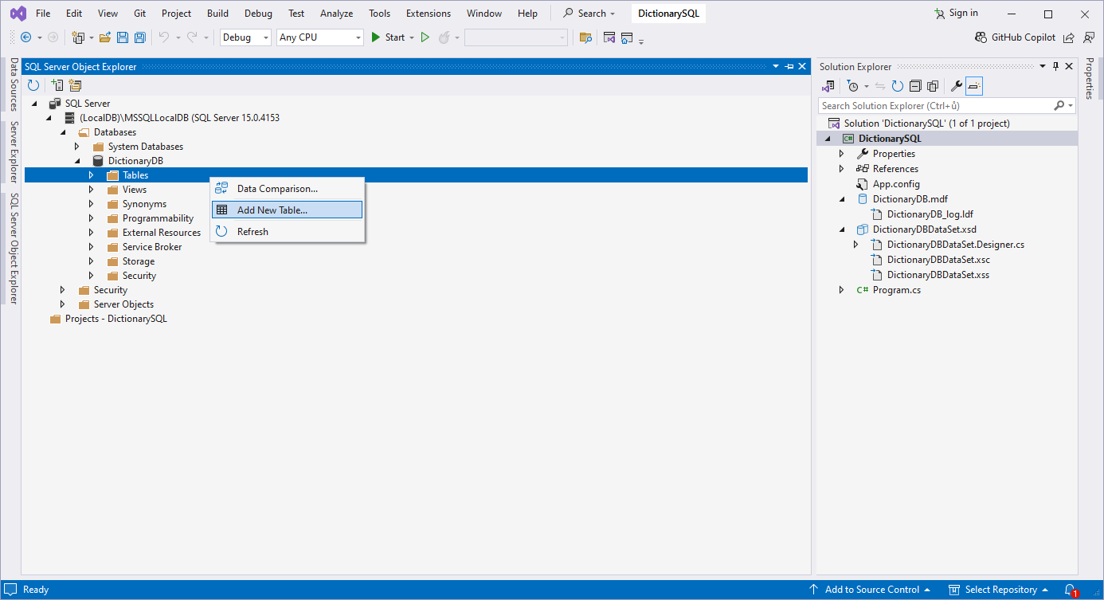
Task: Open the Build menu
Action: 217,14
